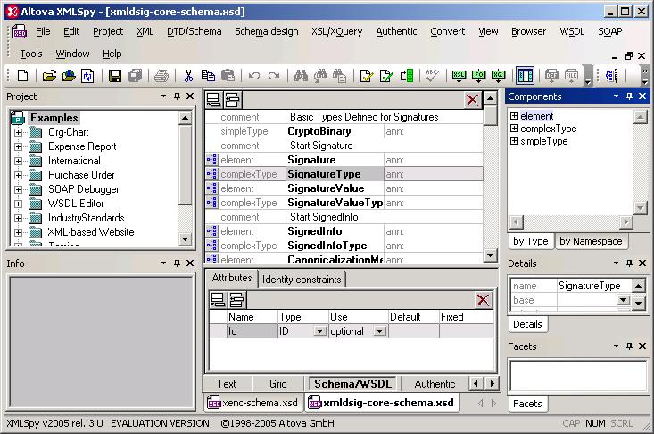Open the xenc-schema.xsd document tab
Viewport: 654px width, 434px height.
point(252,403)
